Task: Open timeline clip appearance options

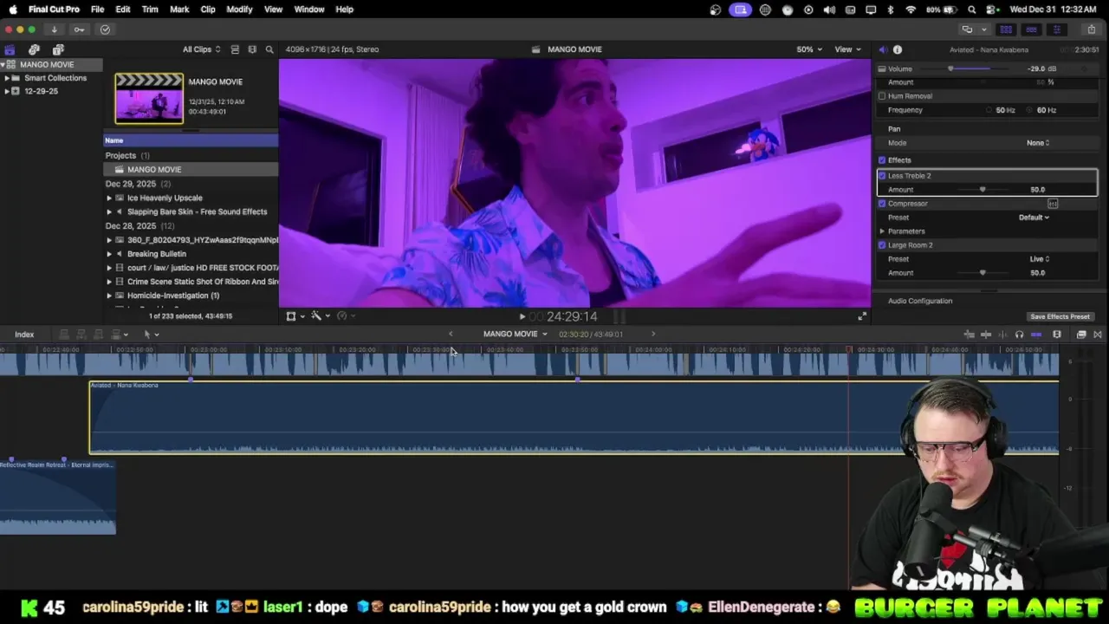Action: (1057, 335)
